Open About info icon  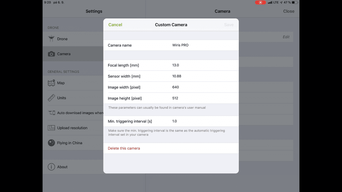coord(51,167)
